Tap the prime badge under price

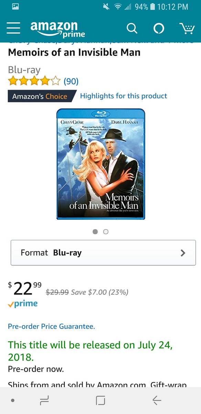point(23,304)
